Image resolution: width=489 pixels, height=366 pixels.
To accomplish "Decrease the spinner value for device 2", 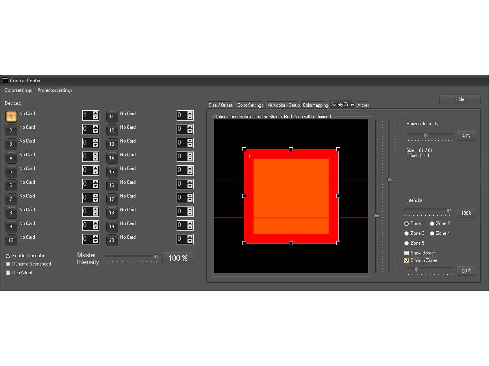I will 96,132.
